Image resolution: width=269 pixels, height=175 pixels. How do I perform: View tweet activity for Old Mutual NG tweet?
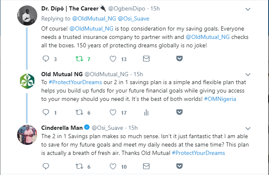(146, 113)
